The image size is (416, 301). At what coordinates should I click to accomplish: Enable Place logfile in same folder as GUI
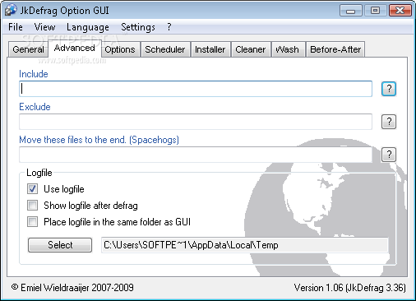click(x=32, y=222)
